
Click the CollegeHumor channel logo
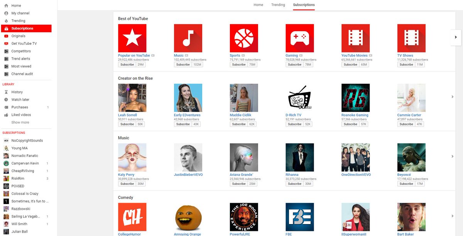click(x=132, y=217)
